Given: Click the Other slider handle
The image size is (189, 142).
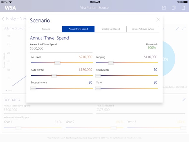Looking at the screenshot, I should (x=98, y=88).
